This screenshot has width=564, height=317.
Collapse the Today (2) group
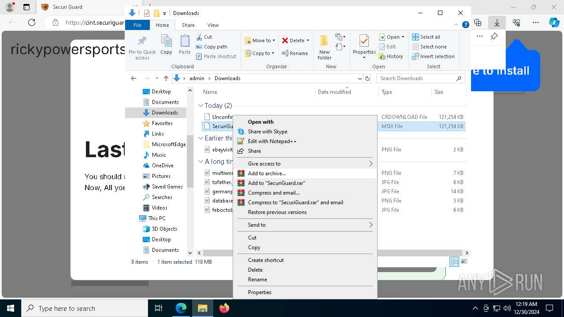point(200,106)
